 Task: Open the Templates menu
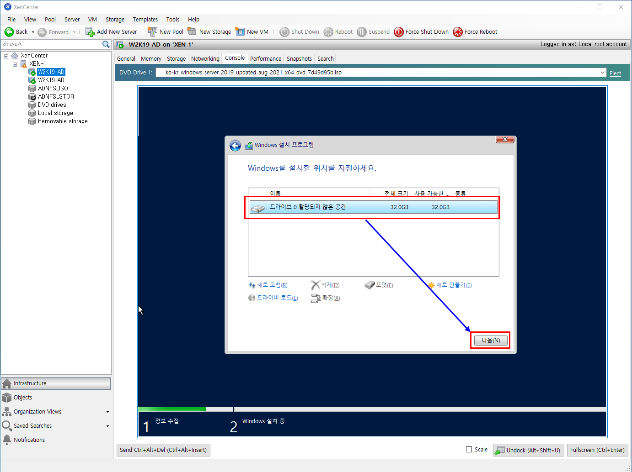pos(145,20)
